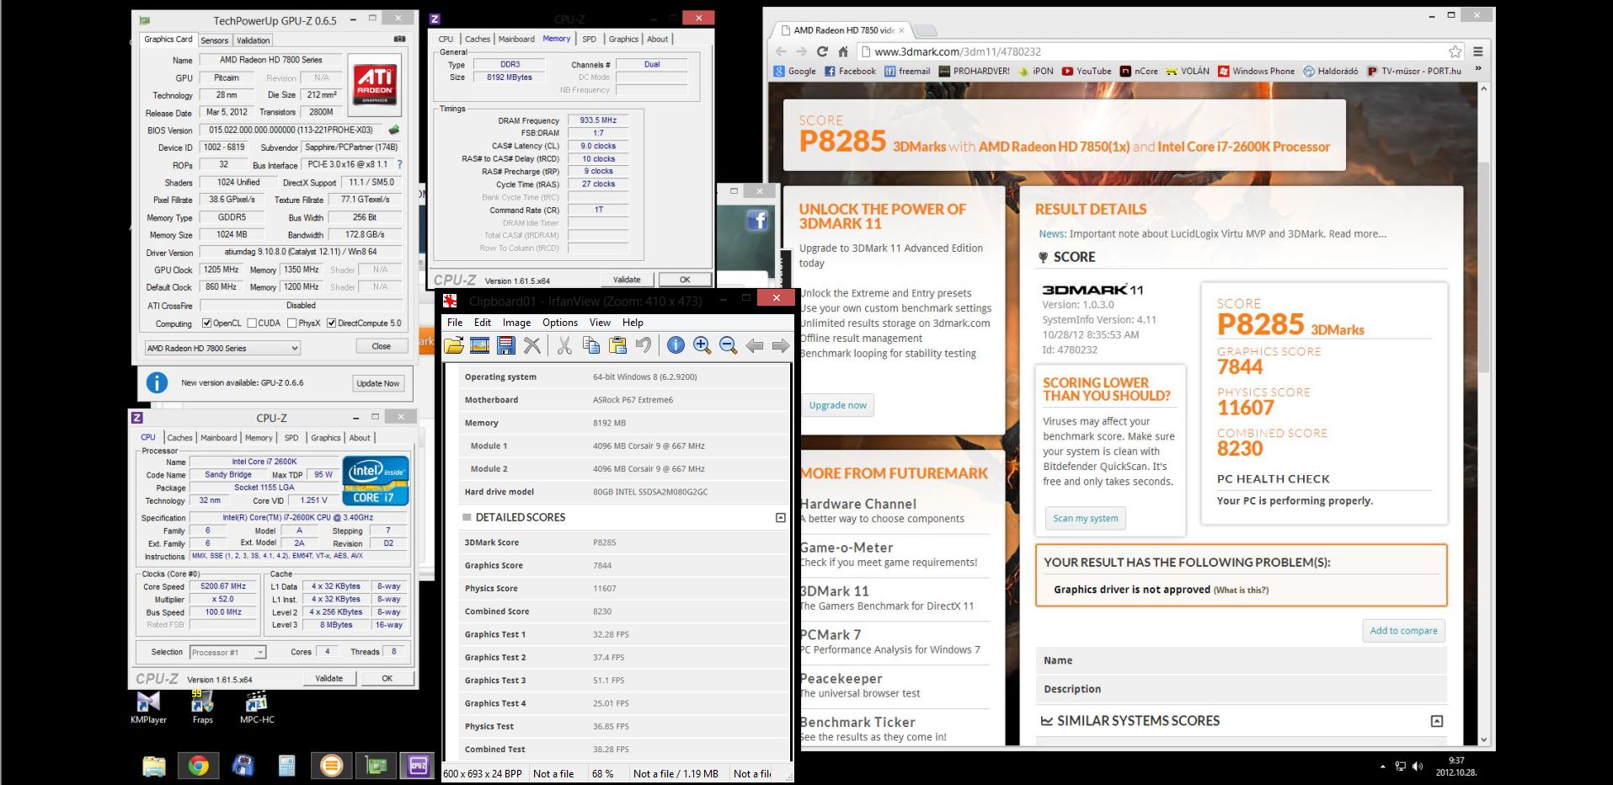Toggle the OpenCL checkbox in GPU-Z

coord(207,323)
